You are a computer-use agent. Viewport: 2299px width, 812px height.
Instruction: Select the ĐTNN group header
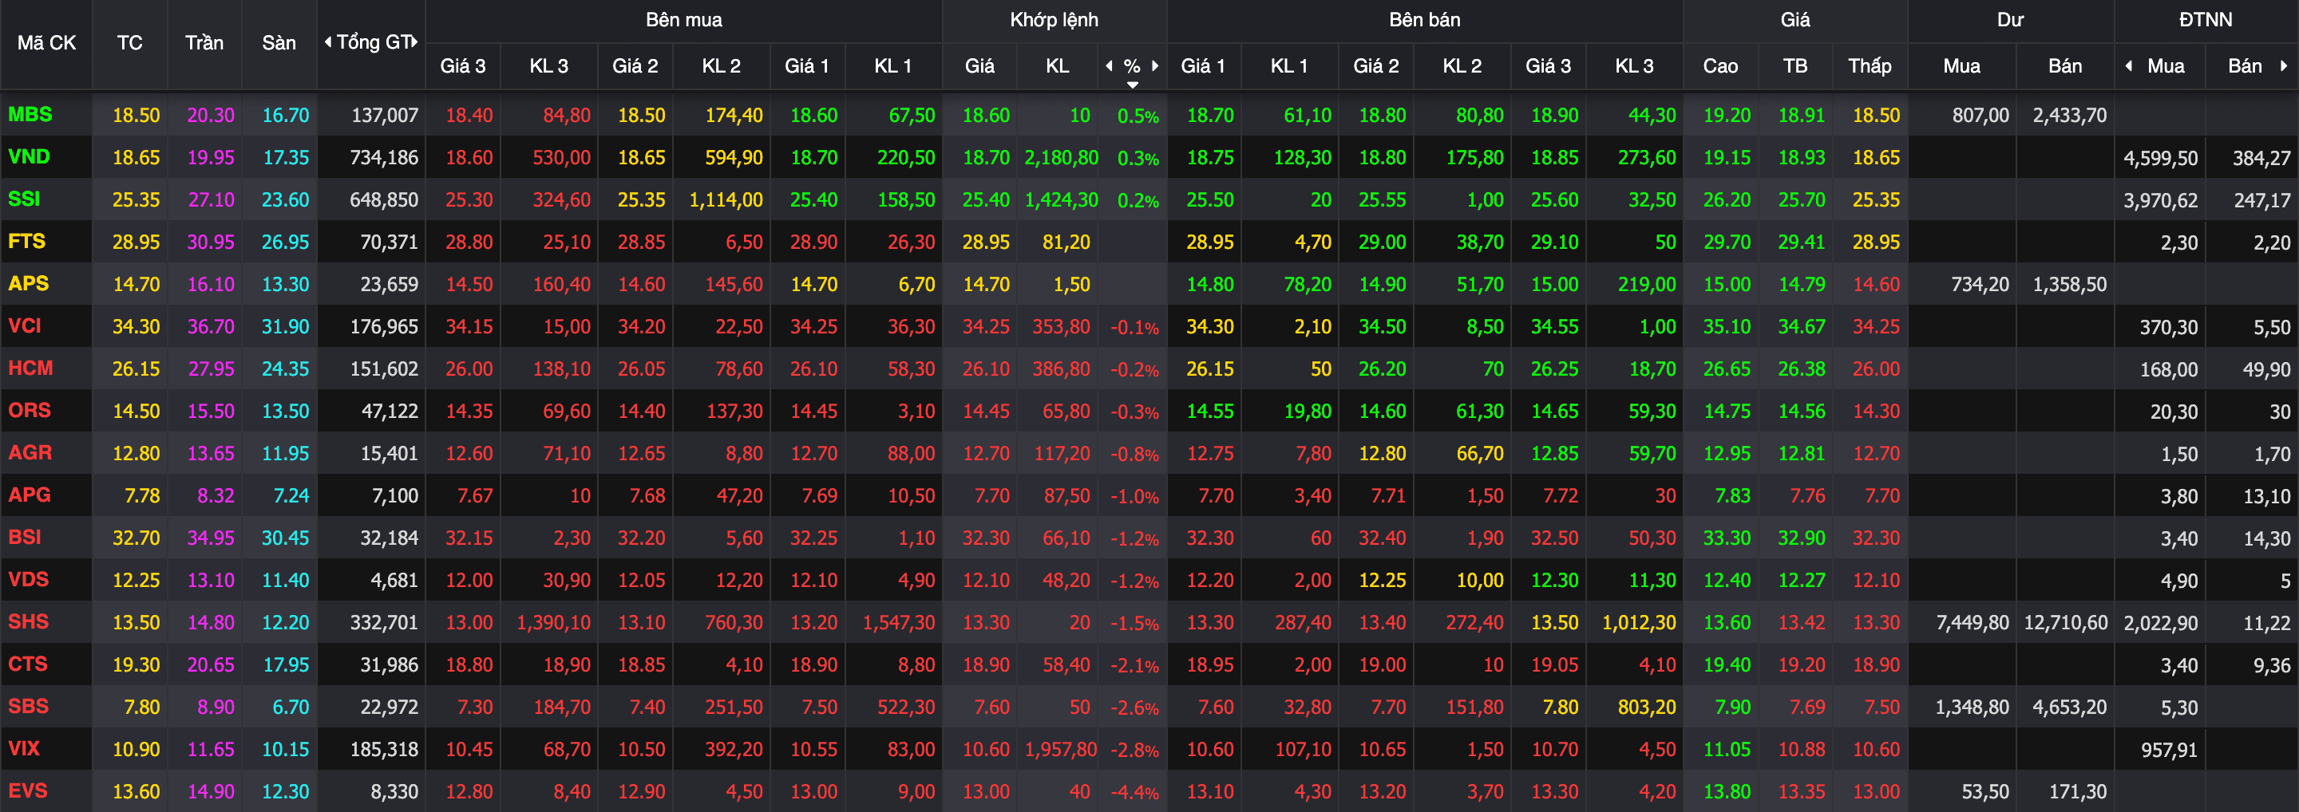[2206, 20]
